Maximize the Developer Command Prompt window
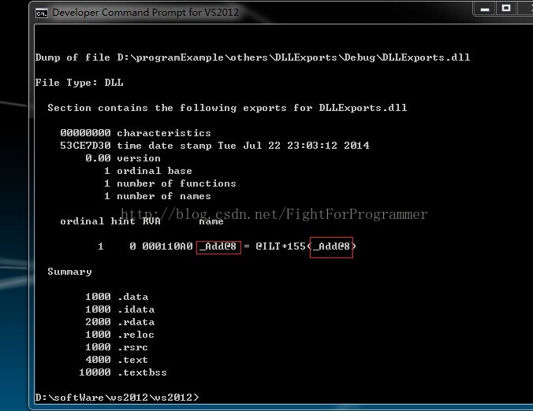This screenshot has width=533, height=411. pyautogui.click(x=506, y=9)
